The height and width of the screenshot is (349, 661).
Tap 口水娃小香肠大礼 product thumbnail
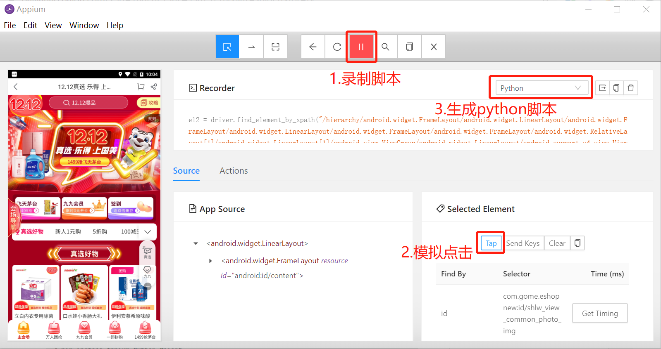84,288
